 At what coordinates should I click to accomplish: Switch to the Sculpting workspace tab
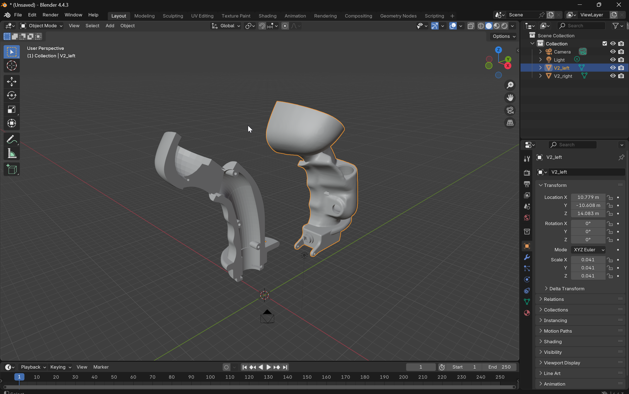[173, 16]
